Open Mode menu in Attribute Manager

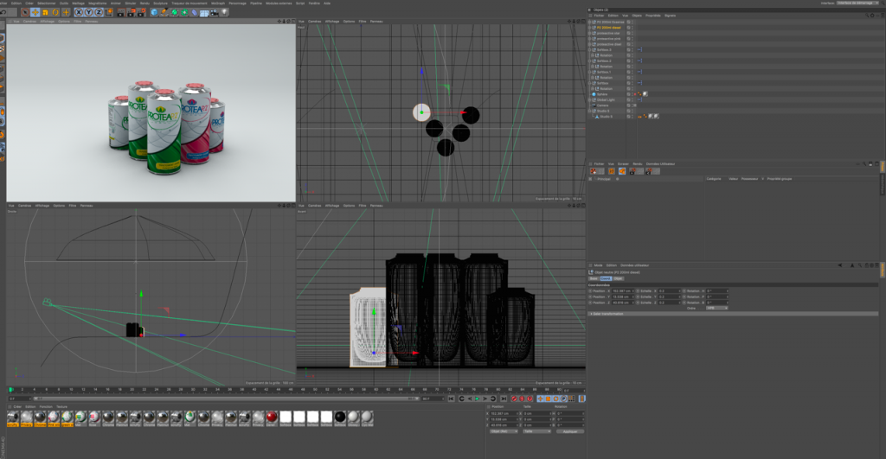click(599, 265)
